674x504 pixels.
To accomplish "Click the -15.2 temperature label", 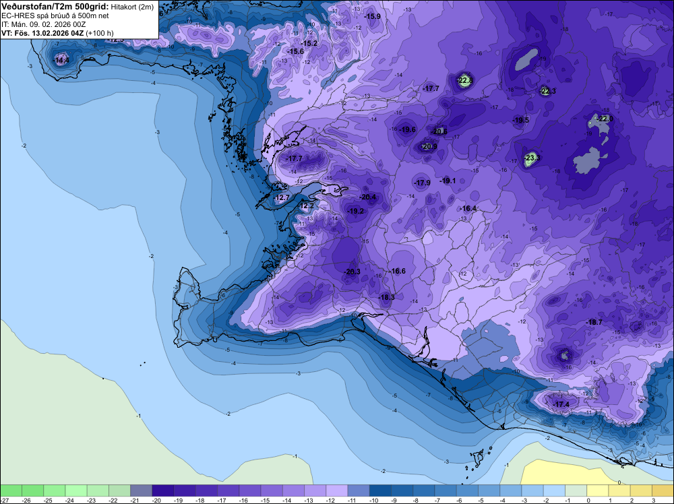I will [309, 43].
